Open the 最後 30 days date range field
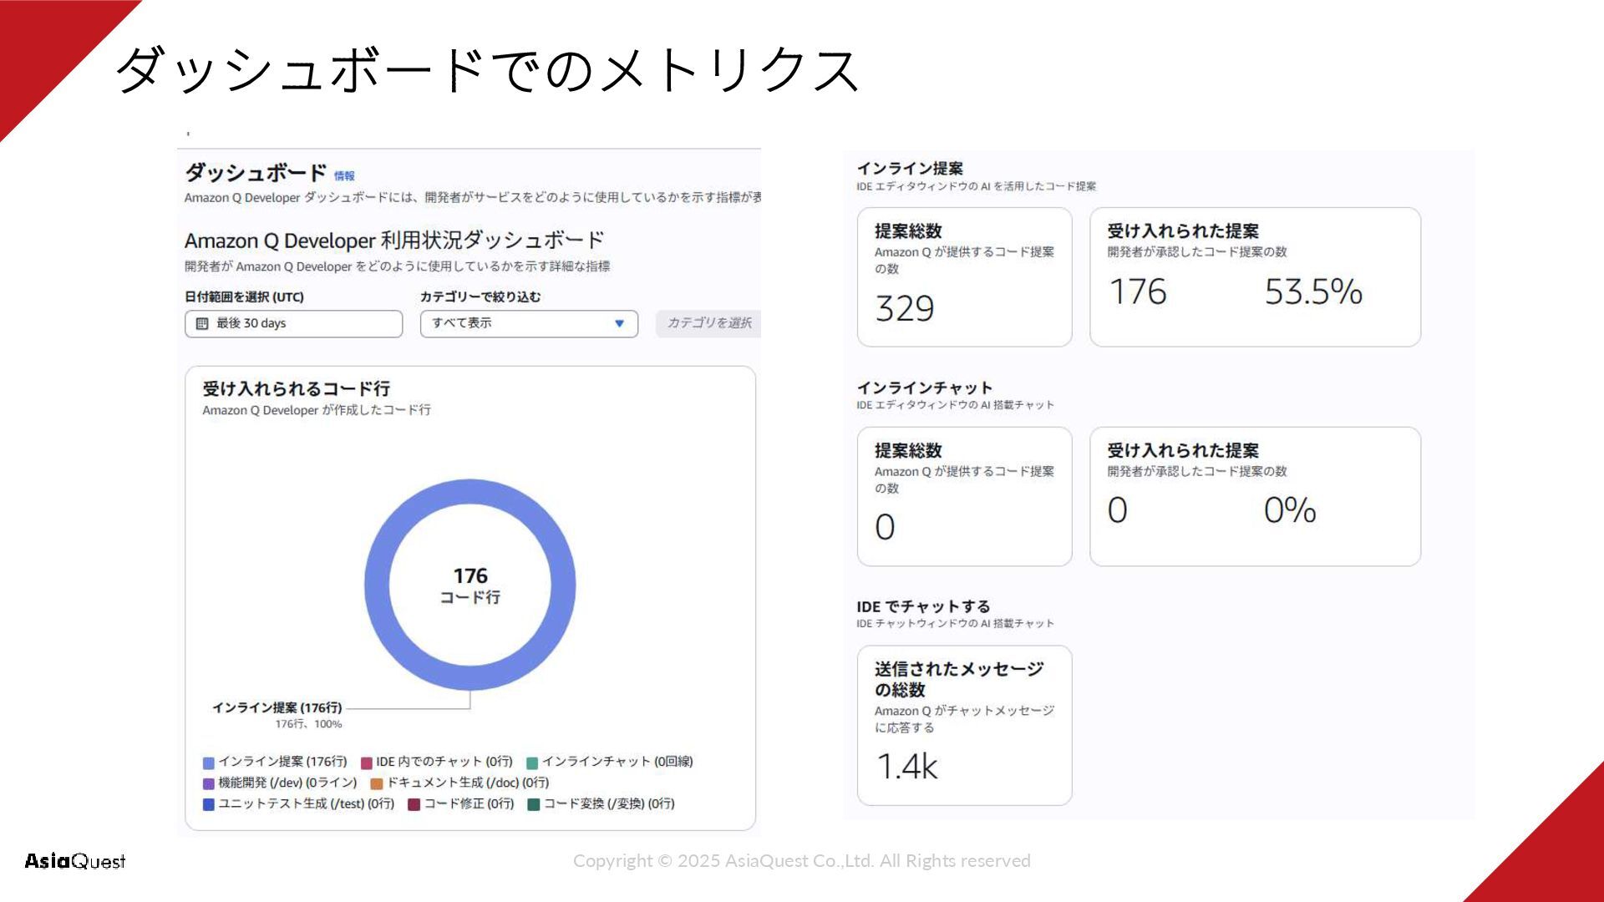Image resolution: width=1604 pixels, height=902 pixels. (293, 324)
